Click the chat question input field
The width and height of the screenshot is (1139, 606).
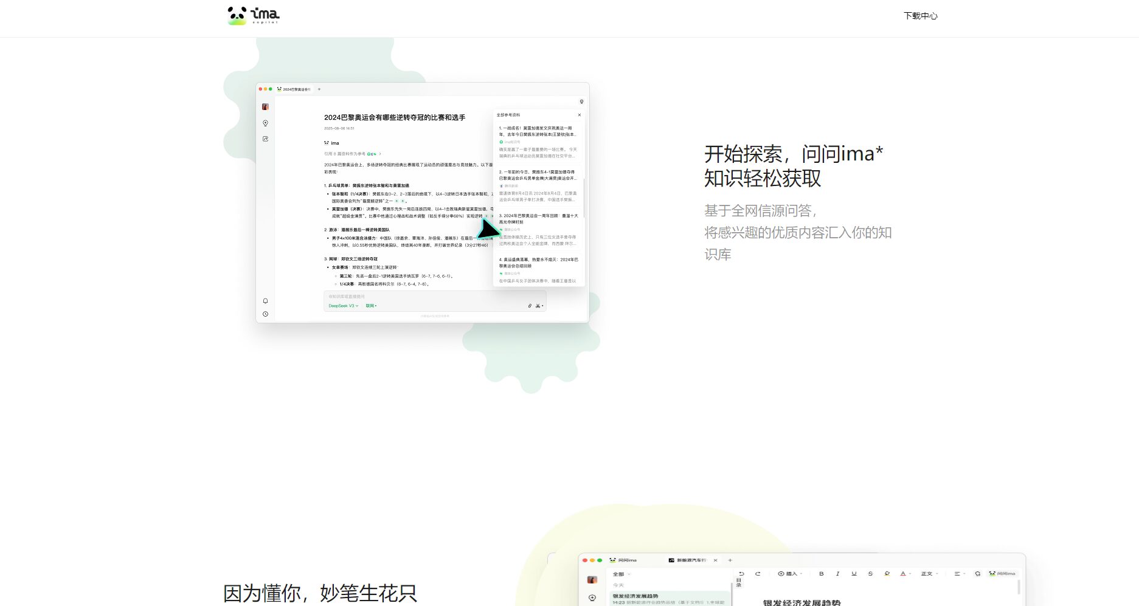pos(426,297)
